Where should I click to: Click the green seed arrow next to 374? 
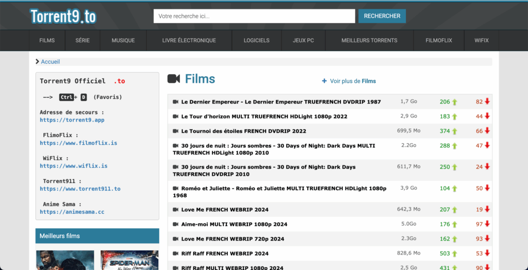tap(455, 131)
